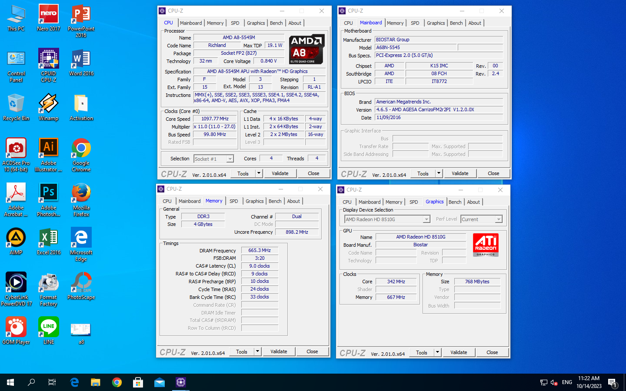Click the BIOSTAR Group manufacturer value
This screenshot has height=391, width=626.
point(439,40)
